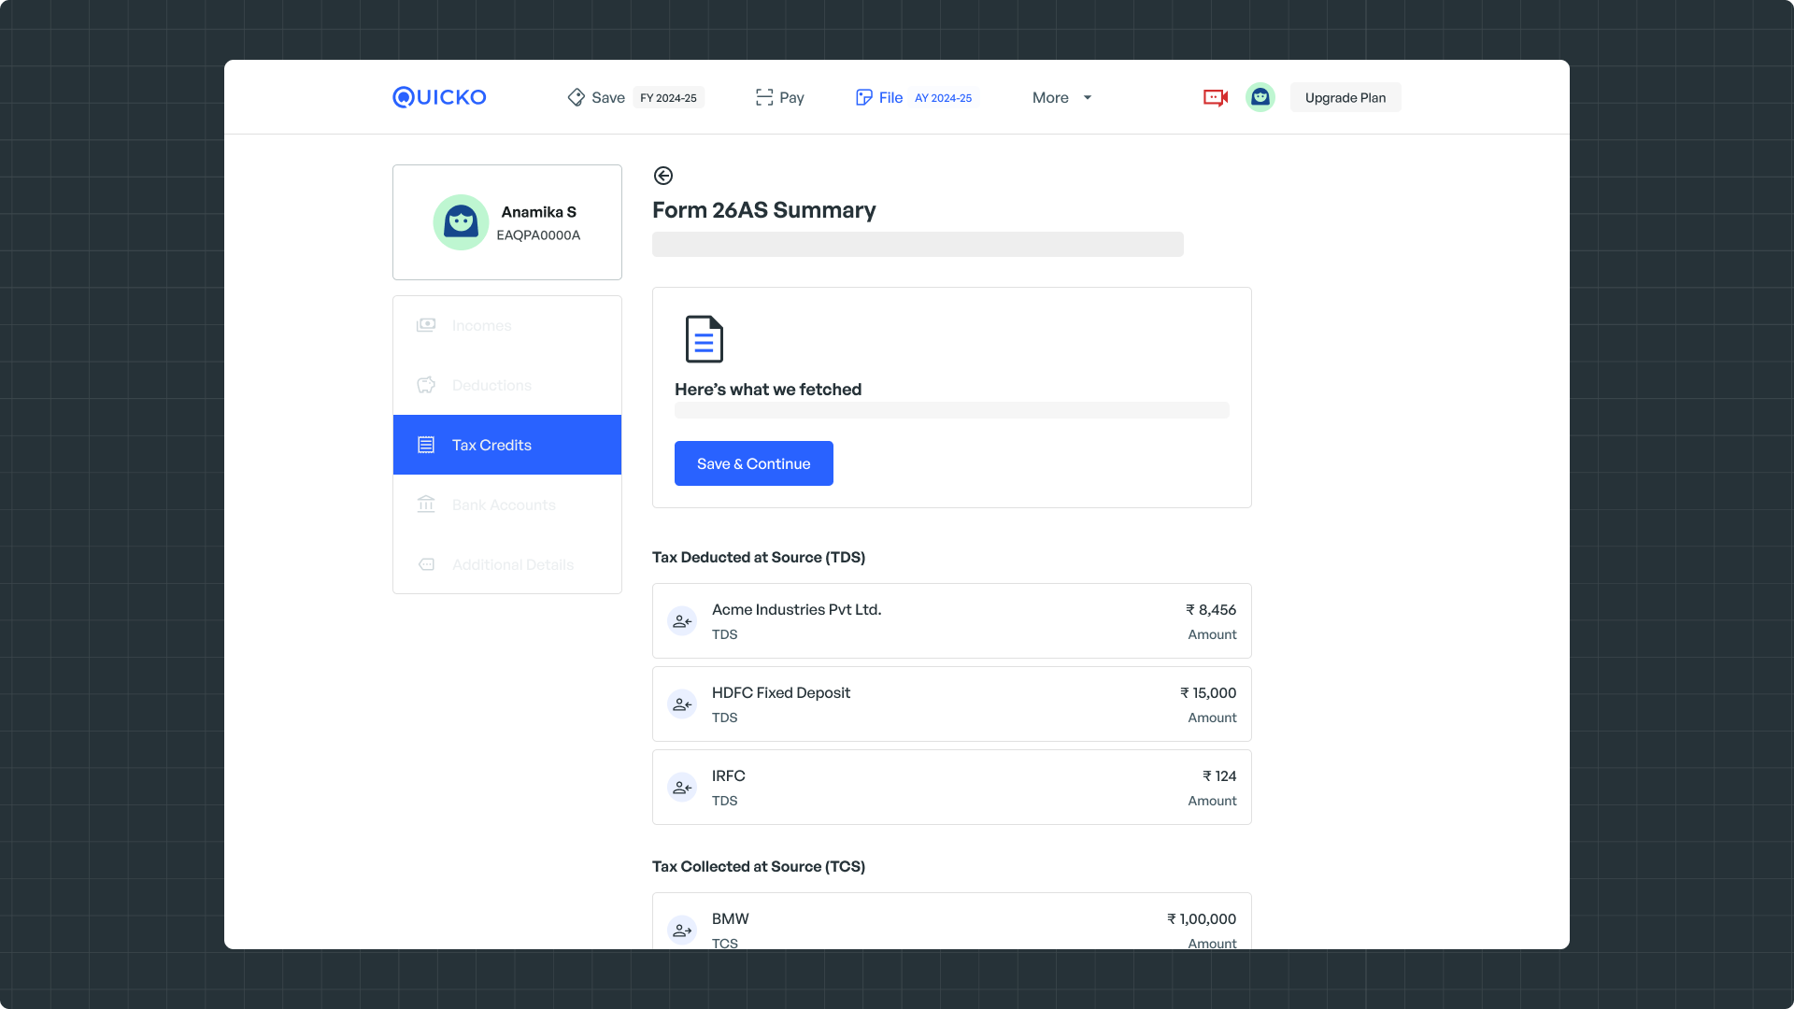Click Anamika S profile avatar in sidebar

(x=461, y=222)
